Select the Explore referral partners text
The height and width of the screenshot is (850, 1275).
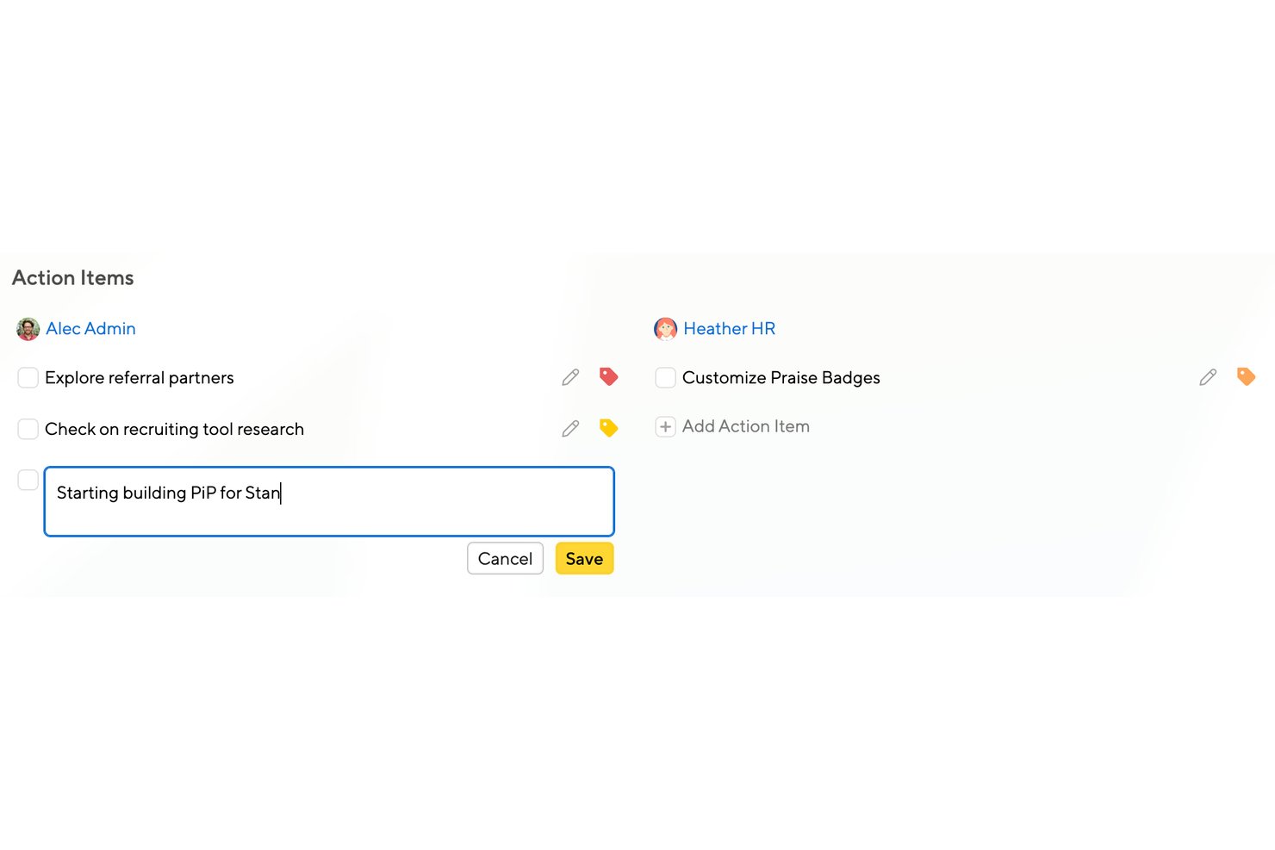pyautogui.click(x=140, y=378)
